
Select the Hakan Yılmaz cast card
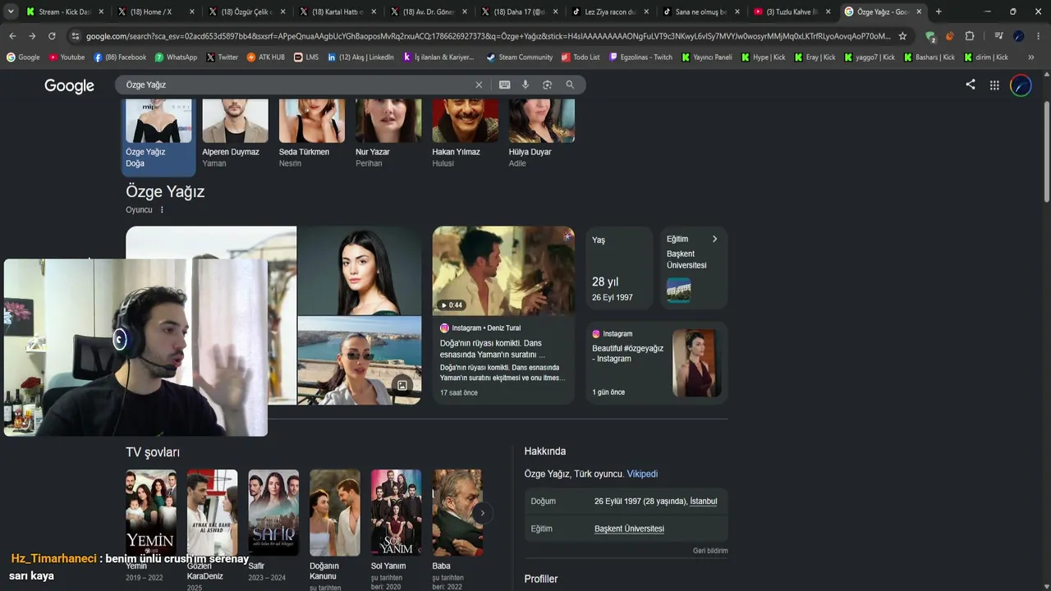coord(465,134)
